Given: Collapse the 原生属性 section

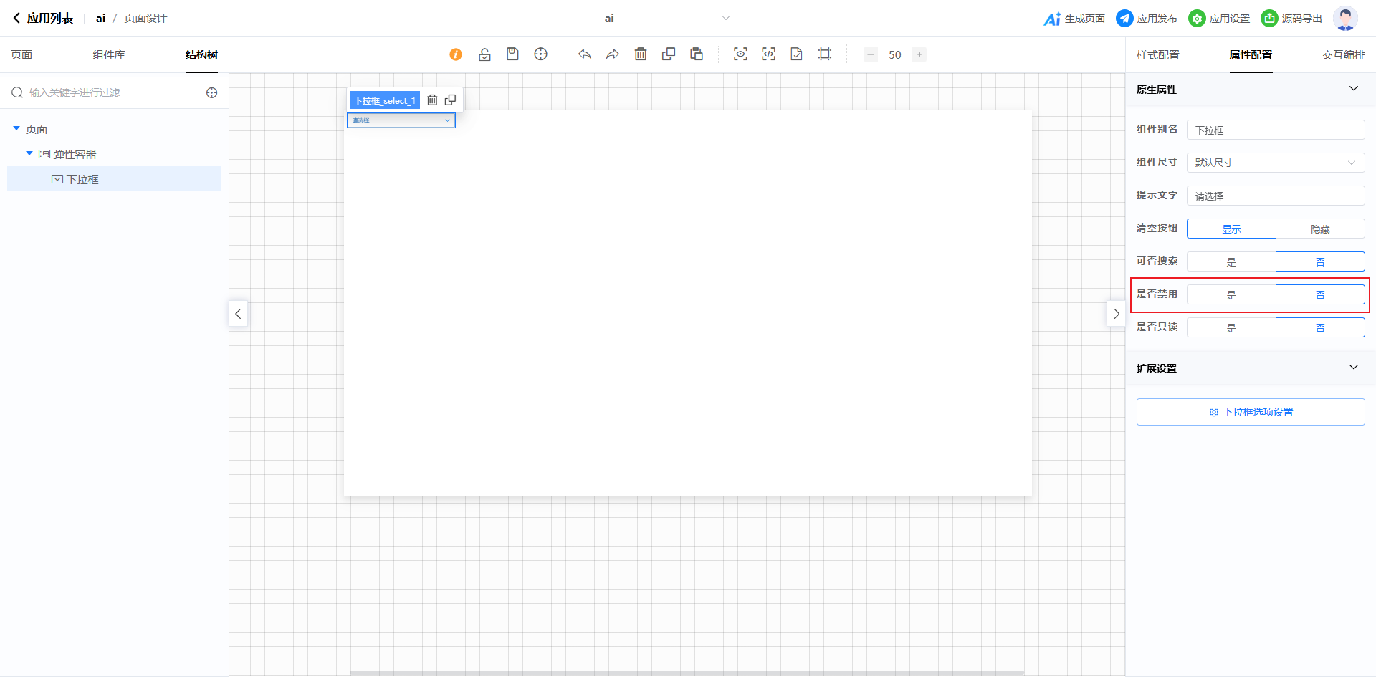Looking at the screenshot, I should tap(1353, 89).
